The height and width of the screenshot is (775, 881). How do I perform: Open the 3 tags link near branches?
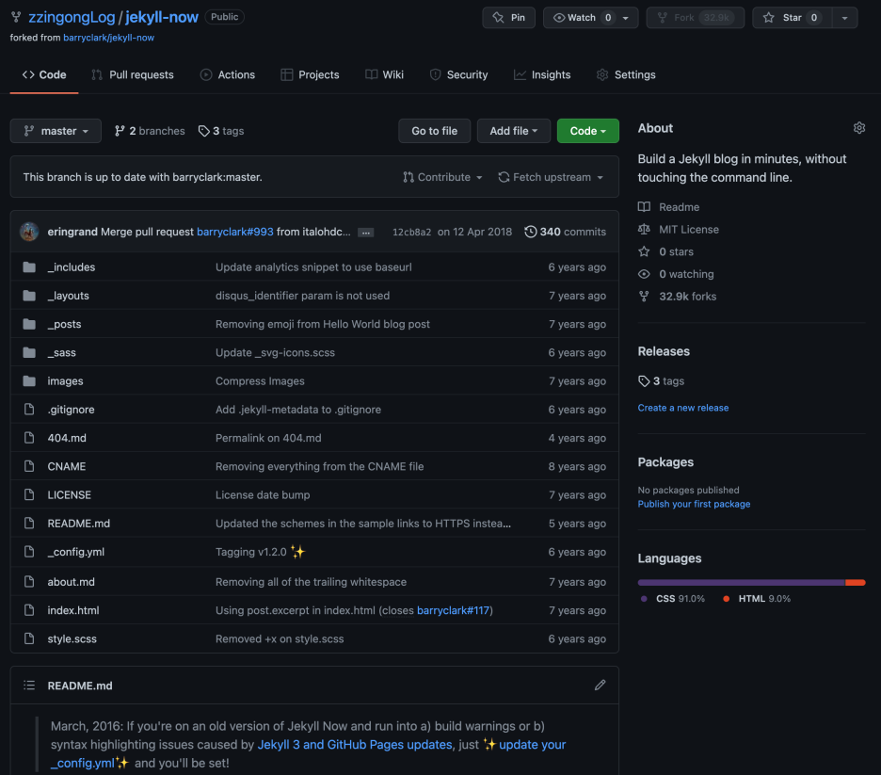coord(221,131)
